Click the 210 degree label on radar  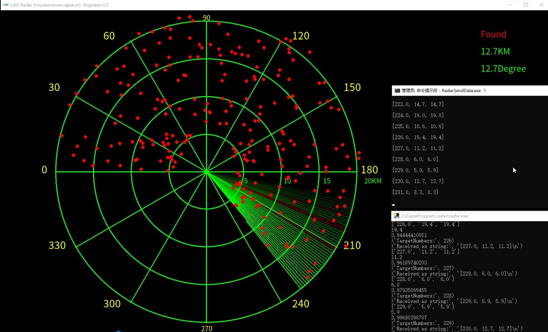pos(352,245)
